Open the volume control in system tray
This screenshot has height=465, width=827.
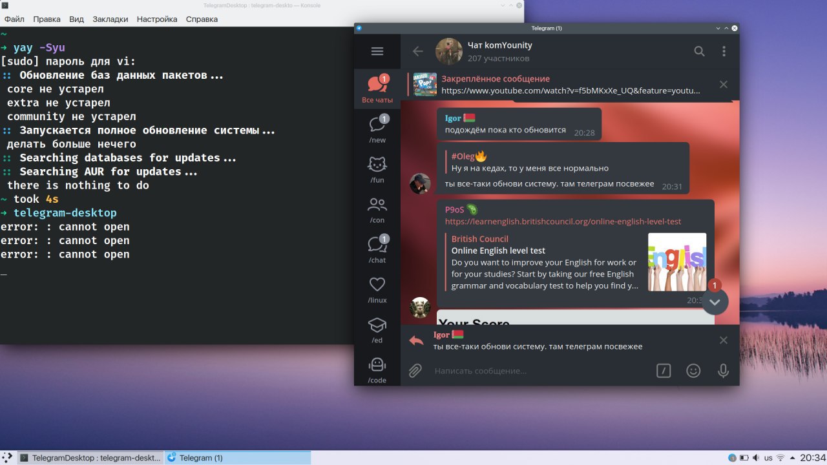pyautogui.click(x=755, y=458)
